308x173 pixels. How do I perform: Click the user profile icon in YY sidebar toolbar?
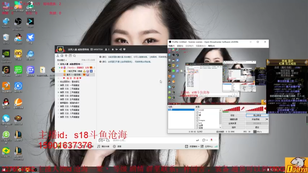point(58,56)
